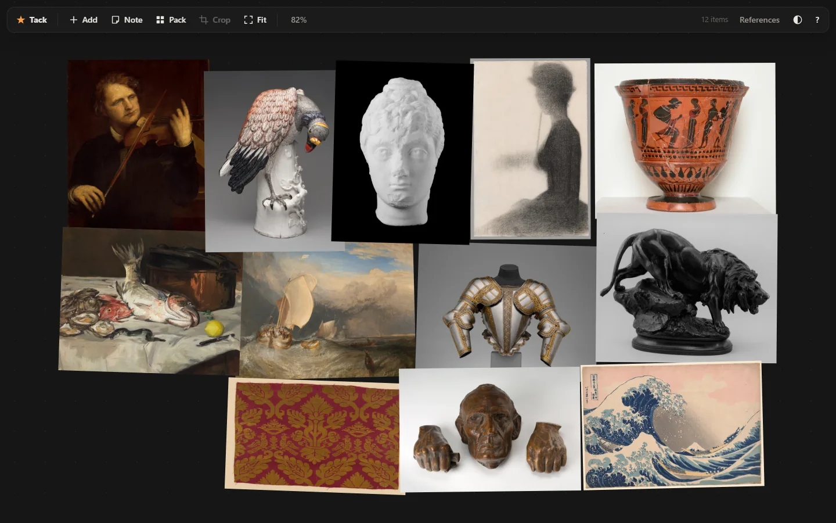The height and width of the screenshot is (523, 836).
Task: Open help with question mark icon
Action: pos(817,20)
